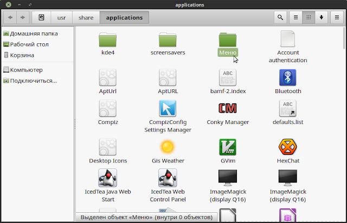Select the screensavers folder
This screenshot has width=347, height=223.
[x=168, y=40]
